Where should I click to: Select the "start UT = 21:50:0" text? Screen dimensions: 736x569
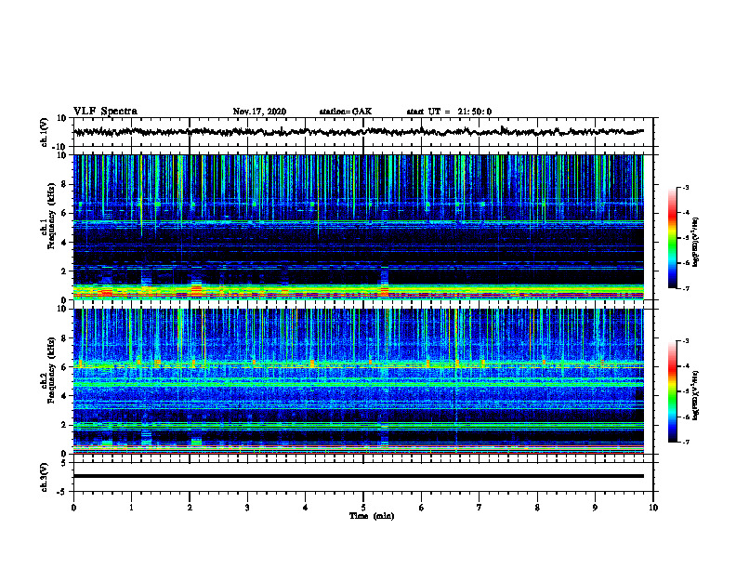coord(449,112)
